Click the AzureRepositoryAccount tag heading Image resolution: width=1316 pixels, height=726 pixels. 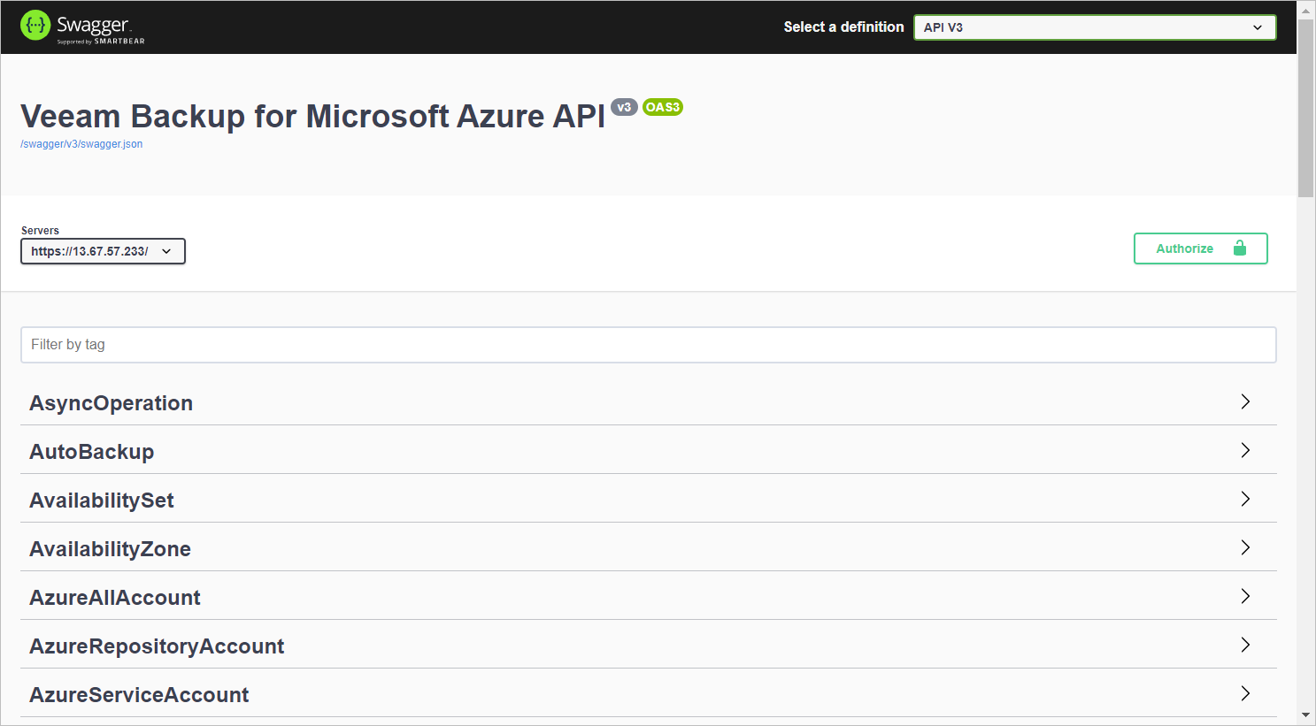[157, 646]
